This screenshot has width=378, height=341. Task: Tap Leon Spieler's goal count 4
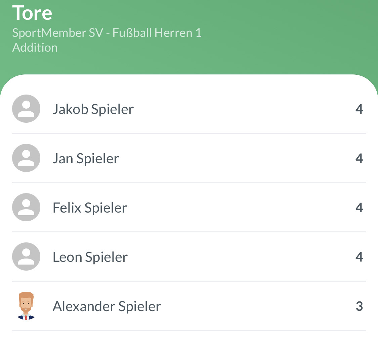[x=359, y=257]
